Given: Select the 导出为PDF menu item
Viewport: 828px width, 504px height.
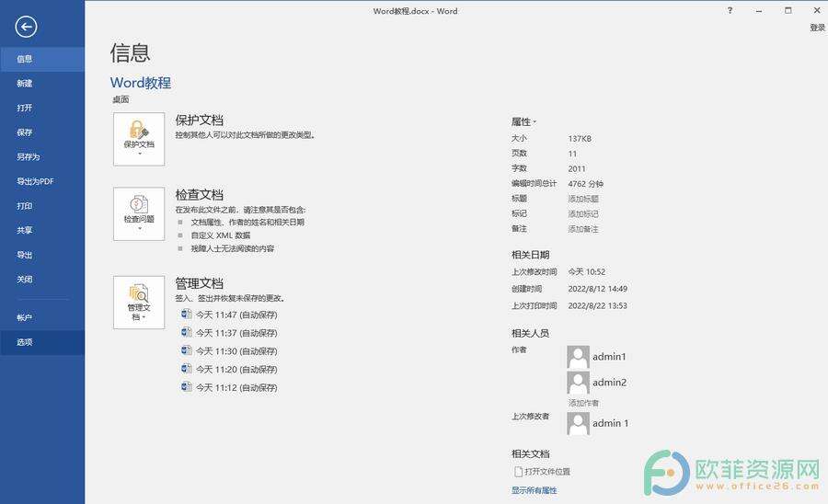Looking at the screenshot, I should coord(42,181).
